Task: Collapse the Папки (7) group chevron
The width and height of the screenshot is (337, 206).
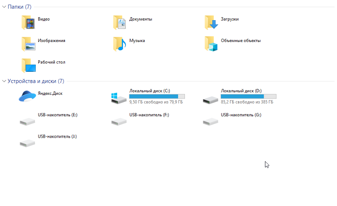Action: (x=4, y=7)
